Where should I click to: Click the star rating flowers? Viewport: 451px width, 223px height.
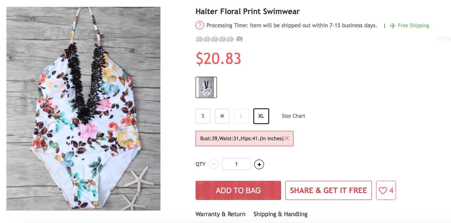tap(215, 39)
